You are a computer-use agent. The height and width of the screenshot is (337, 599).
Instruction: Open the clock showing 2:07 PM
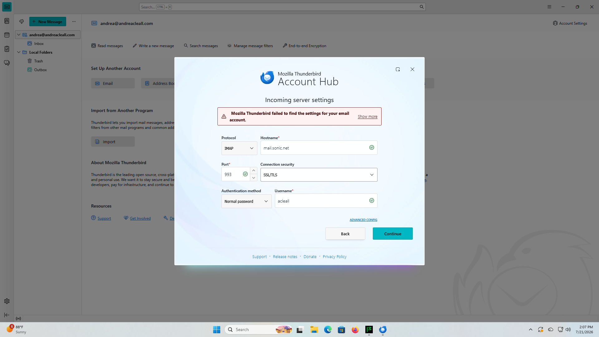[x=584, y=330]
